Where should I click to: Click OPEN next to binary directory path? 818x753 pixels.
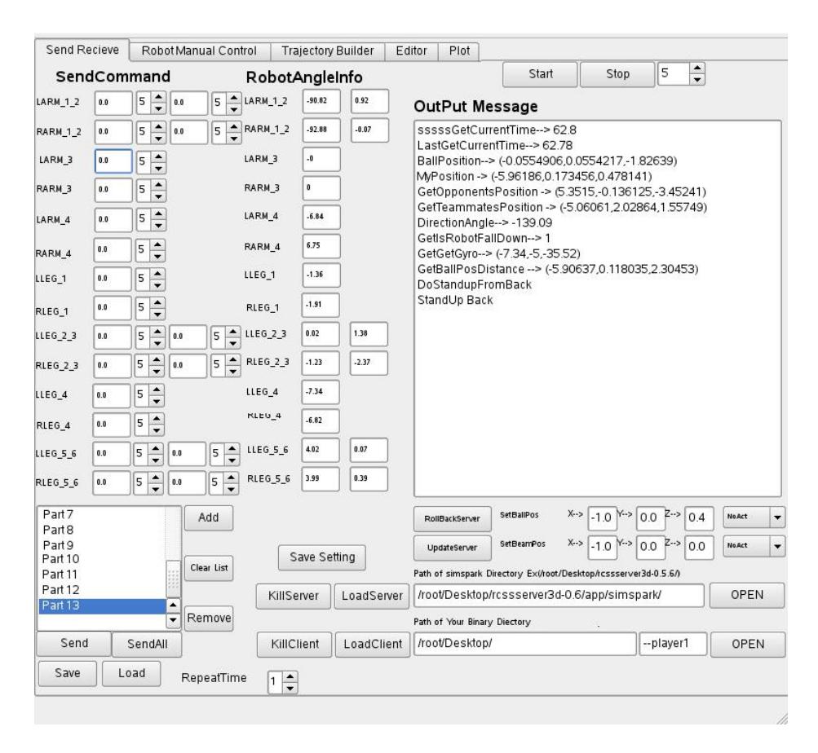tap(748, 645)
